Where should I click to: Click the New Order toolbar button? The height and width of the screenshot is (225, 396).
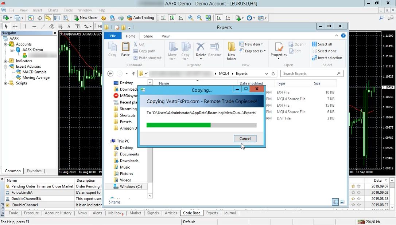86,17
